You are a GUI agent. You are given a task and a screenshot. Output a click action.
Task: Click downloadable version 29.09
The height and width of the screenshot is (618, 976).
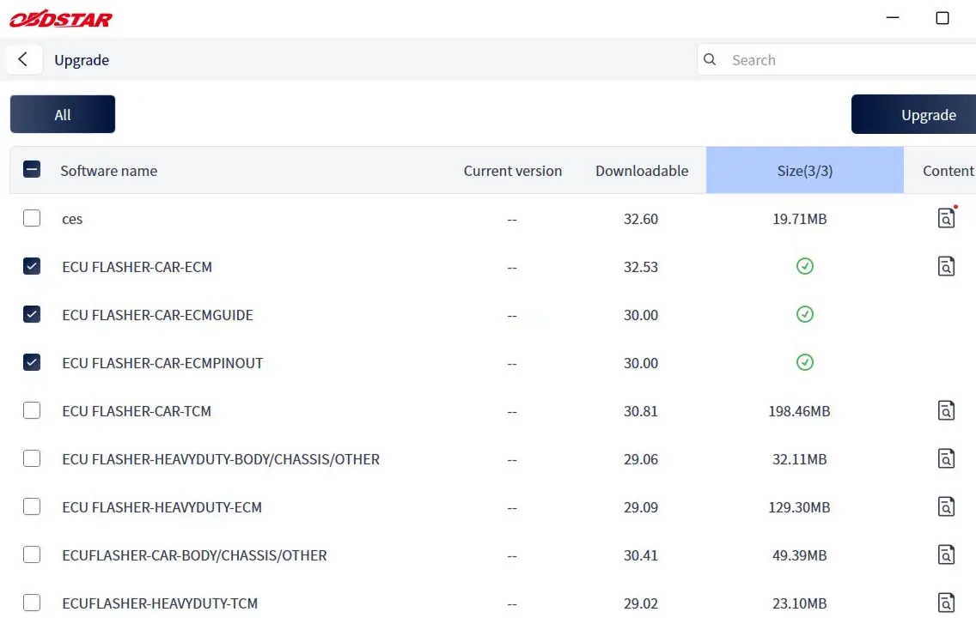point(641,506)
